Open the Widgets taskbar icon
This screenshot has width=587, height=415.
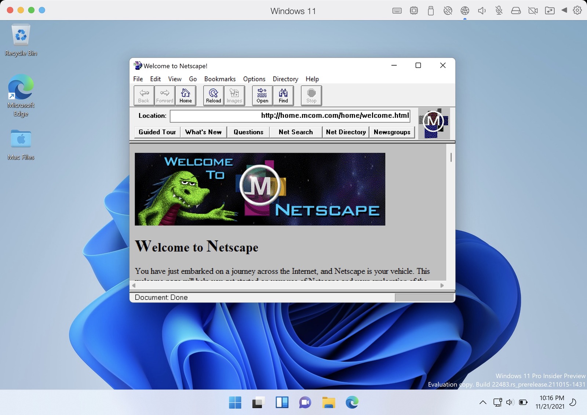[x=282, y=403]
